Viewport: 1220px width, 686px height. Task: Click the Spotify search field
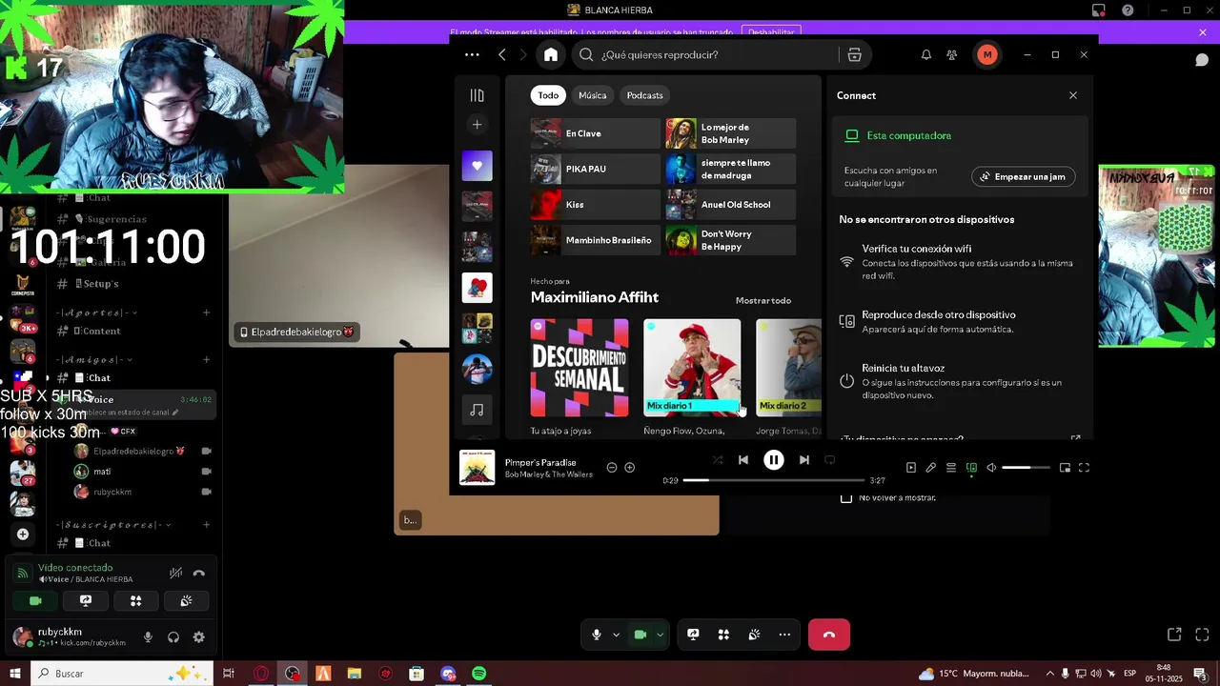pyautogui.click(x=707, y=54)
